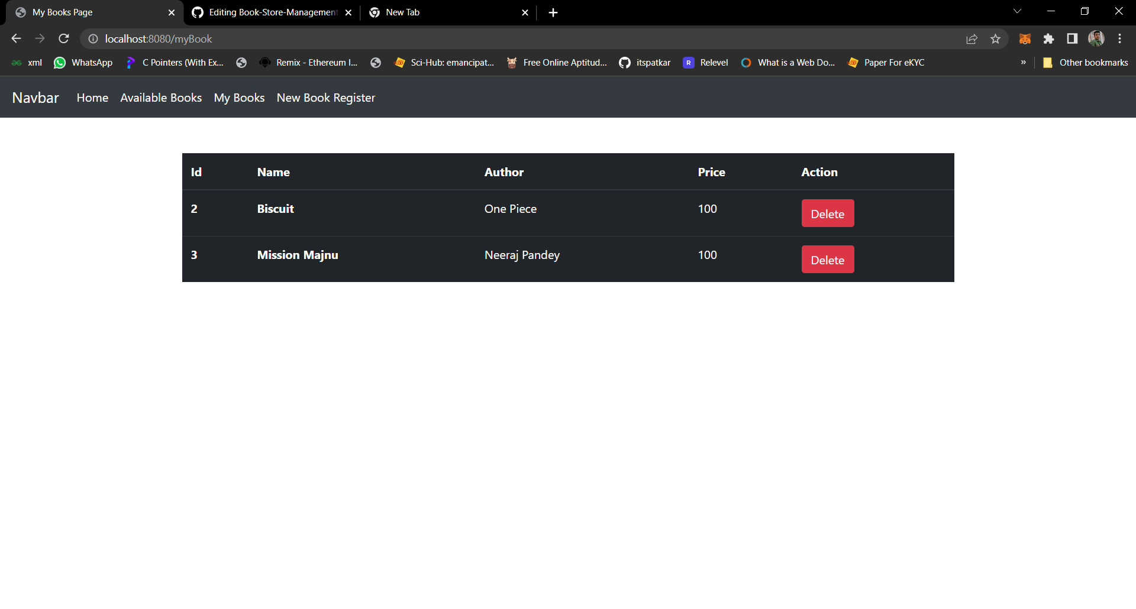The width and height of the screenshot is (1136, 609).
Task: Delete the book Biscuit
Action: point(827,213)
